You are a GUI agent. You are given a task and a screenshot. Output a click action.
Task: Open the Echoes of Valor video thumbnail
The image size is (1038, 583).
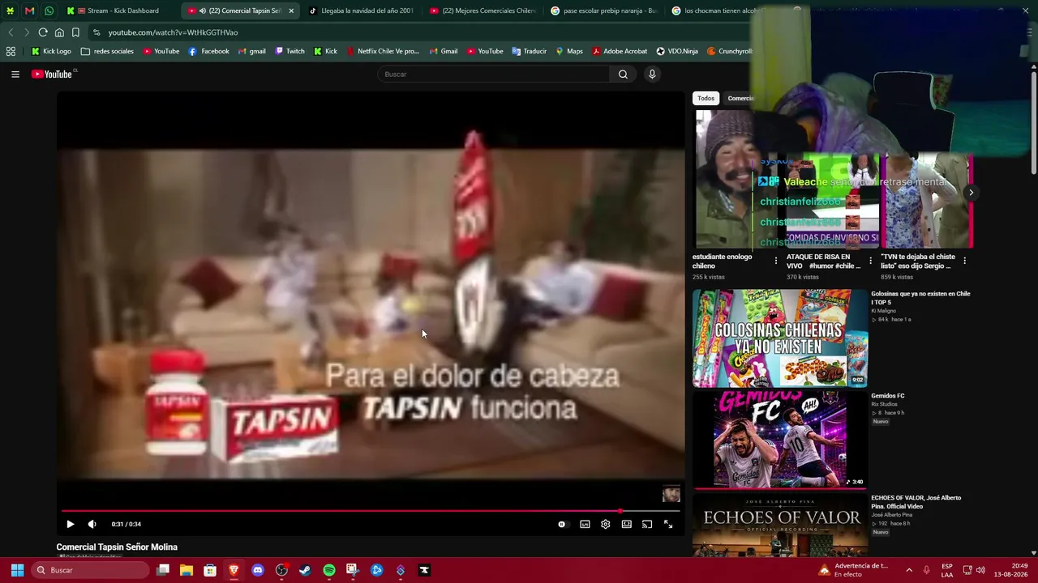point(780,525)
